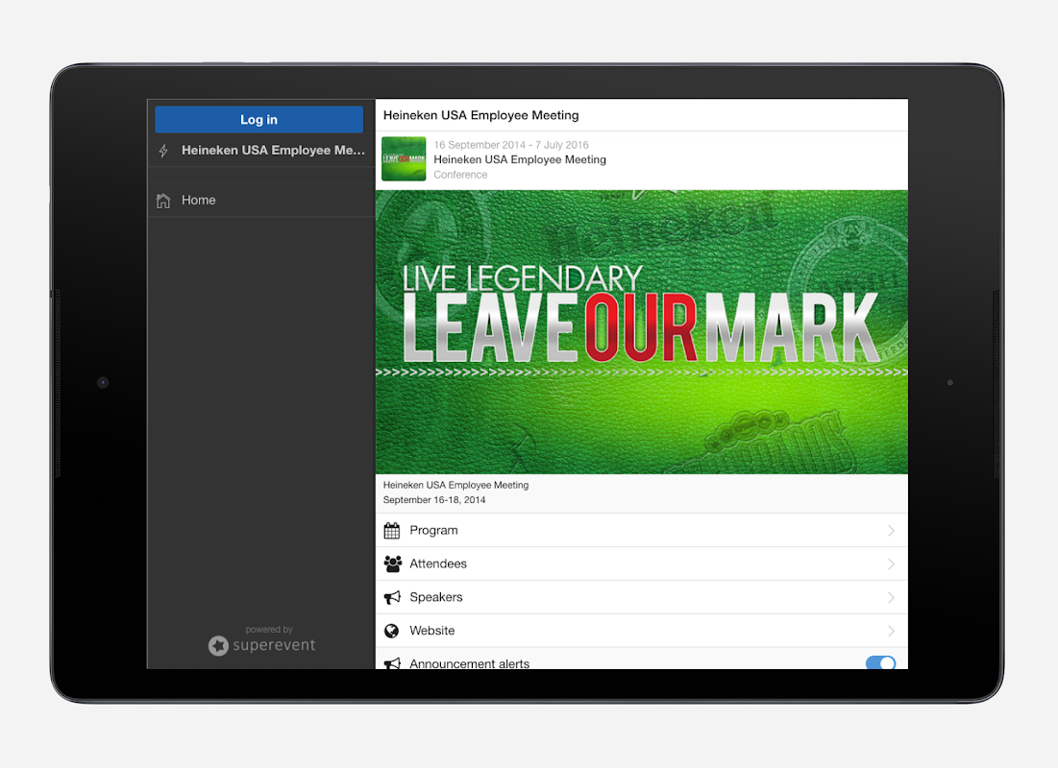Click the "Heineken USA Employee Meeting" page header
This screenshot has height=768, width=1058.
coord(481,115)
